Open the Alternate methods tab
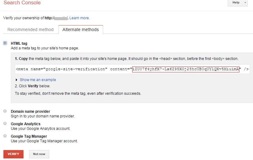This screenshot has width=253, height=160. click(81, 30)
